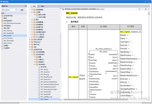Open MC_DigitalCamSwitch in contents tree
Viewport: 152px width, 104px height.
click(x=48, y=87)
